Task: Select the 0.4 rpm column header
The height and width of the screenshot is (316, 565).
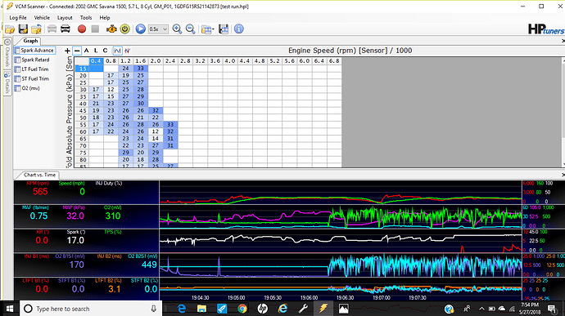Action: click(x=96, y=61)
